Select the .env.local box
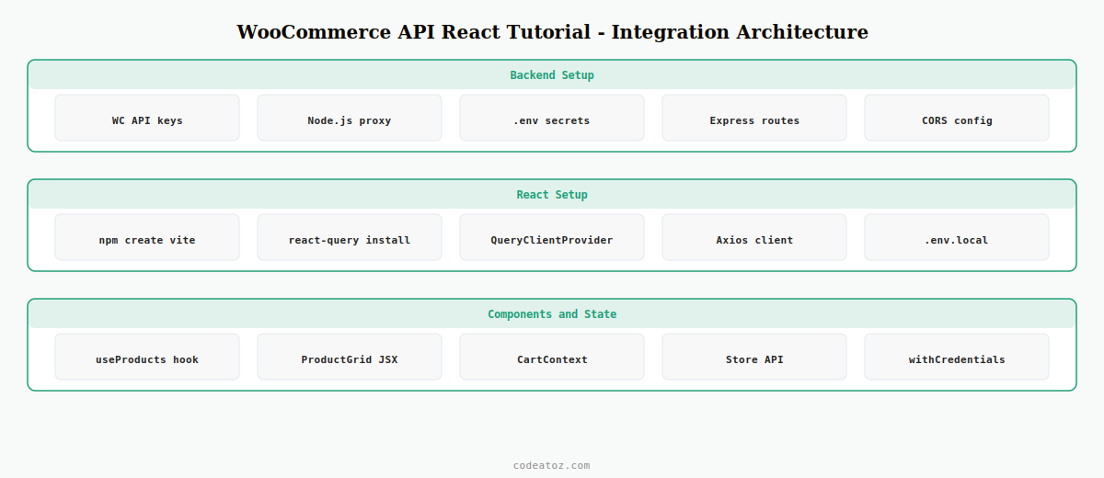The height and width of the screenshot is (478, 1104). pyautogui.click(x=957, y=237)
